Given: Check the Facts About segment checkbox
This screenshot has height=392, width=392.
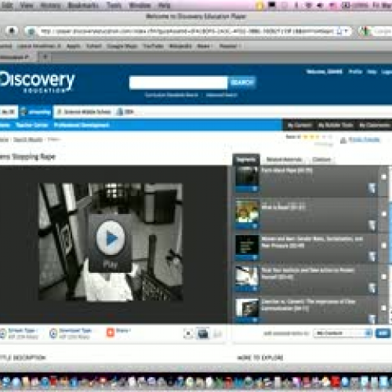Looking at the screenshot, I should click(383, 177).
